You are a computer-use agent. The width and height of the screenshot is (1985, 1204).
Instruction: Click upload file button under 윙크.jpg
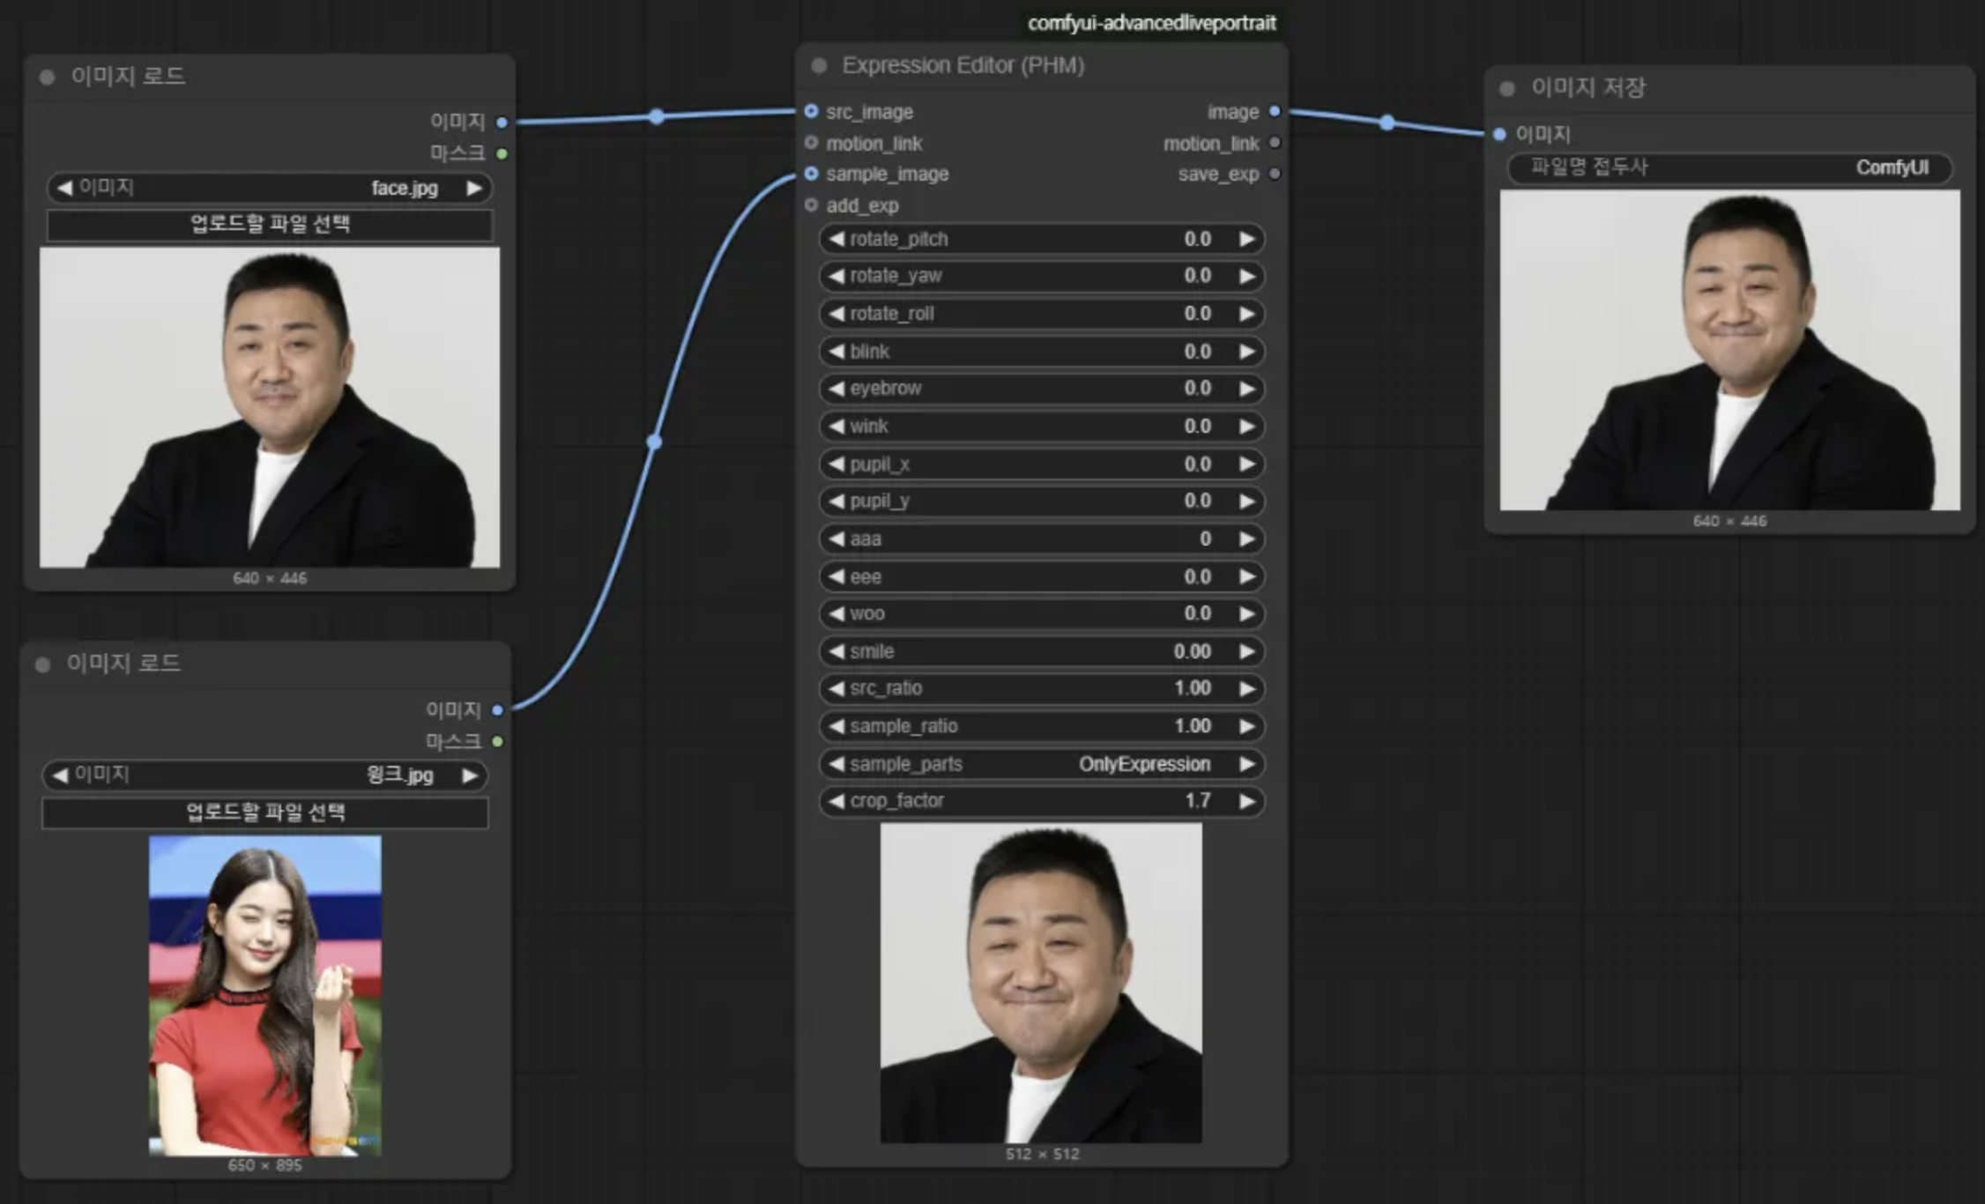(264, 812)
